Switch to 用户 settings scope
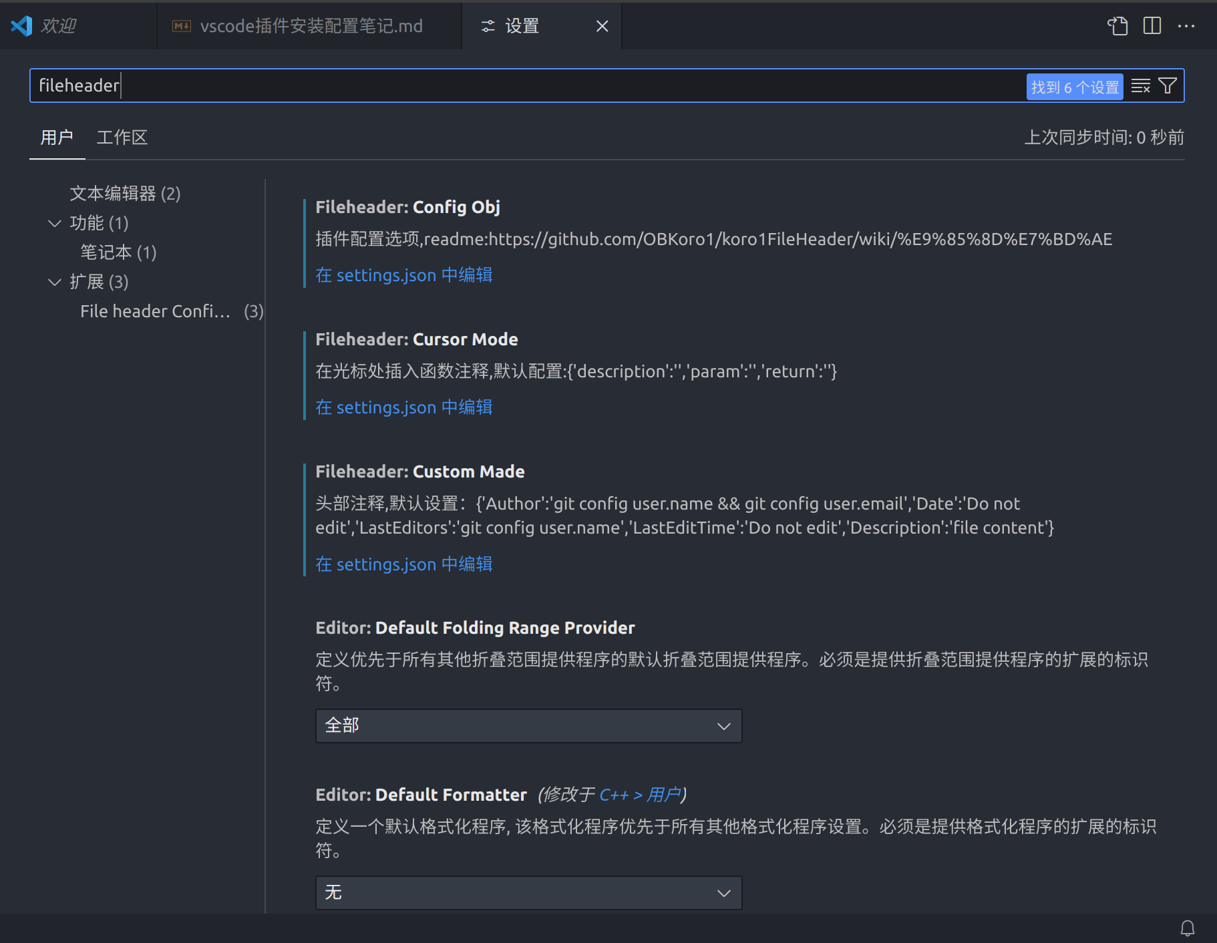The image size is (1217, 943). coord(57,138)
